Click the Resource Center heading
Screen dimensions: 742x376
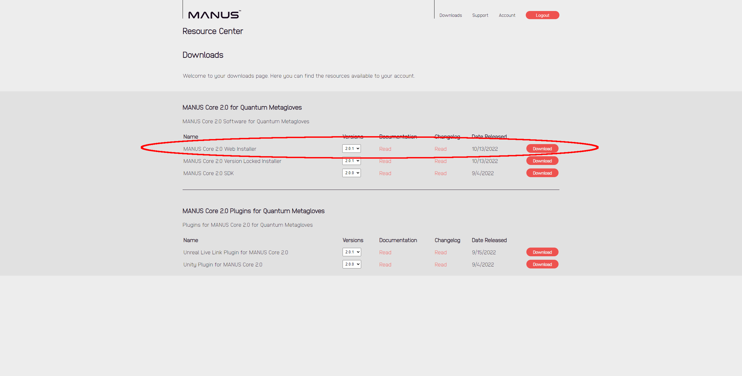212,31
